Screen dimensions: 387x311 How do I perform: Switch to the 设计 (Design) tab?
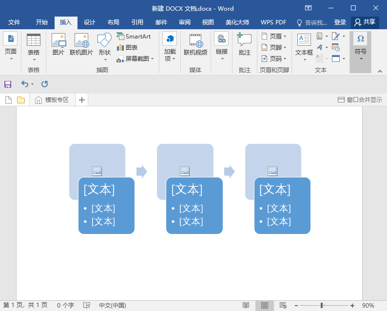(x=89, y=22)
